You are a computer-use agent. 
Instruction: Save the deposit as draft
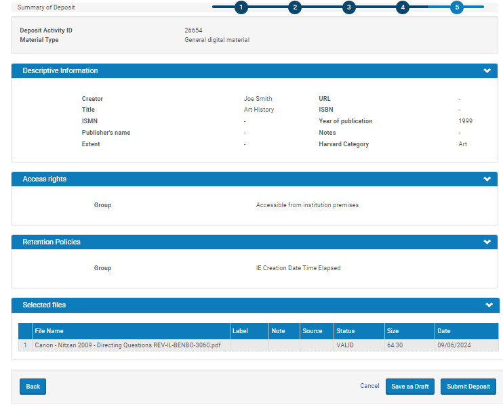point(409,387)
